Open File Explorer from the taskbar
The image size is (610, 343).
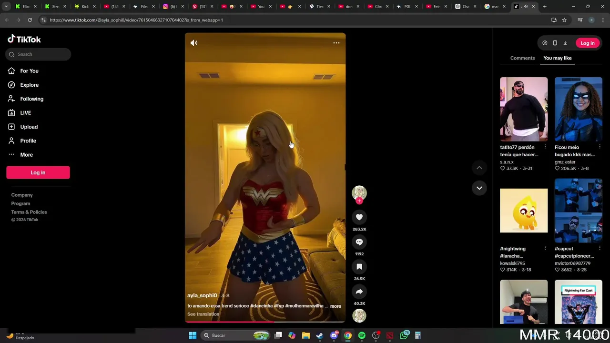[x=306, y=335]
